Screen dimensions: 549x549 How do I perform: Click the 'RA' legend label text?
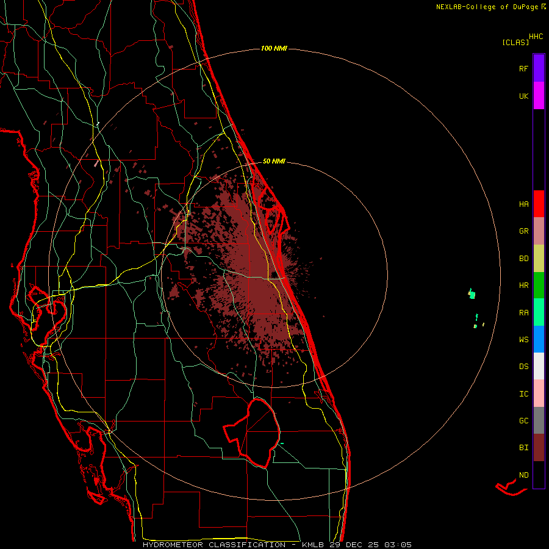[x=523, y=313]
